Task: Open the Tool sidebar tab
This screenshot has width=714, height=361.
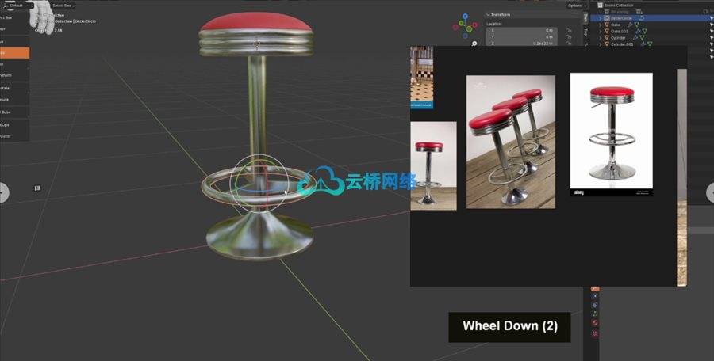Action: (585, 32)
